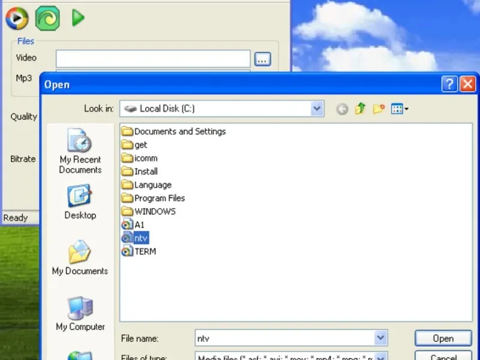The height and width of the screenshot is (360, 480).
Task: Select the Install folder
Action: [140, 172]
